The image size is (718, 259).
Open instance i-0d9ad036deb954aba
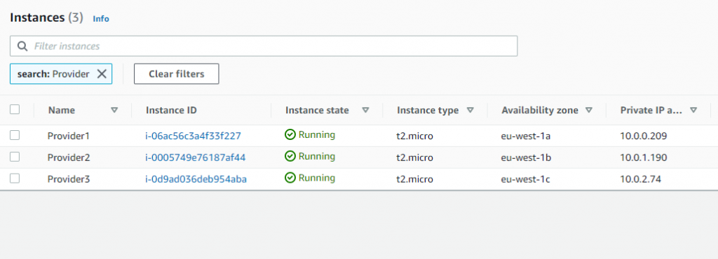tap(196, 179)
